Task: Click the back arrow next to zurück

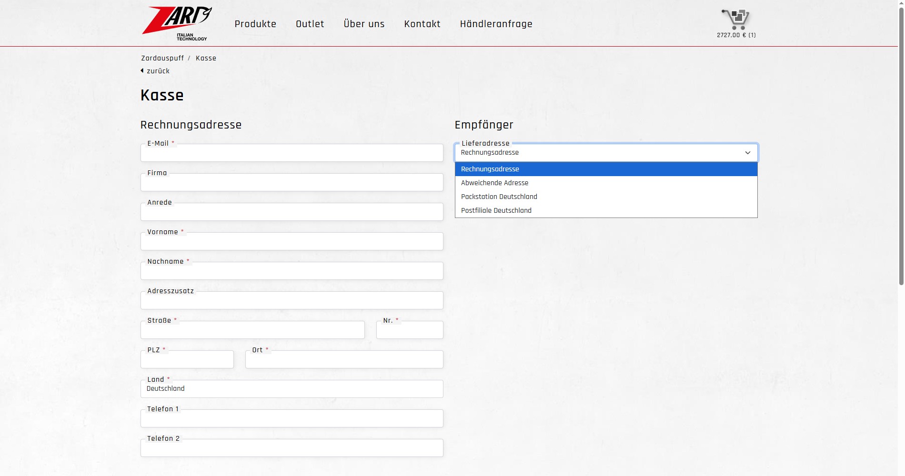Action: click(142, 71)
